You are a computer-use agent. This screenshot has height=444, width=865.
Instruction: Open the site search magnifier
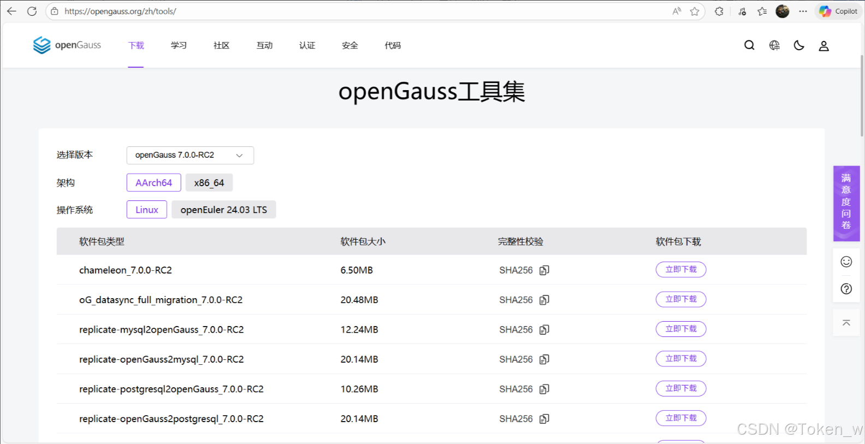tap(749, 45)
